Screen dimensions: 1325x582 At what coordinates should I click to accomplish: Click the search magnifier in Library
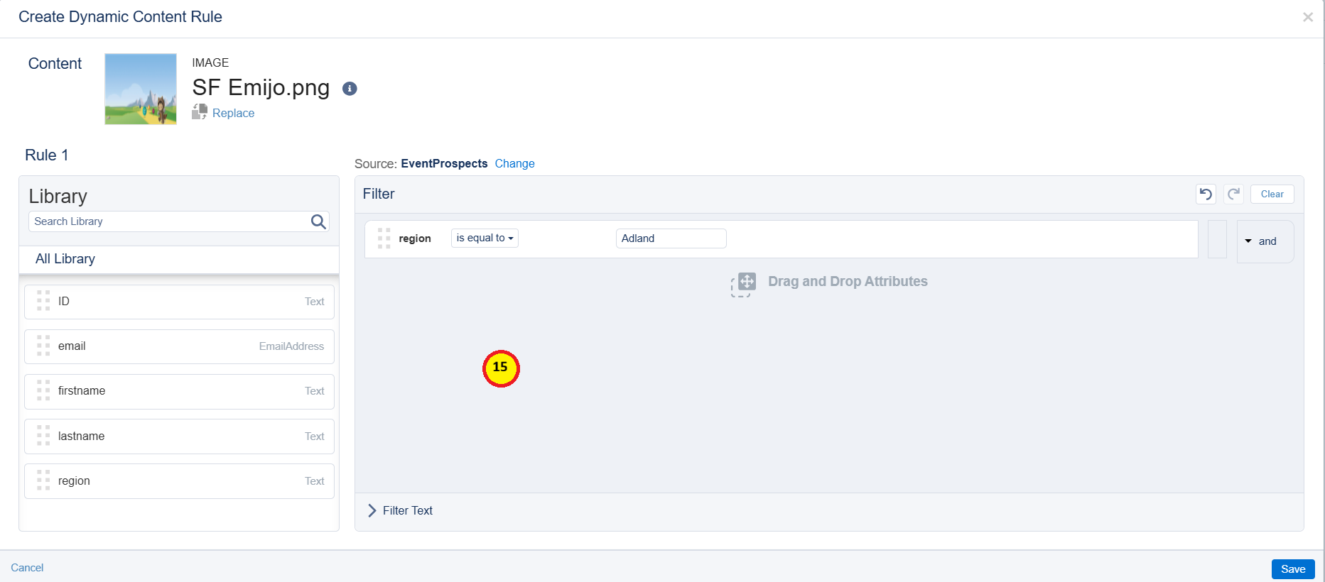click(x=318, y=222)
